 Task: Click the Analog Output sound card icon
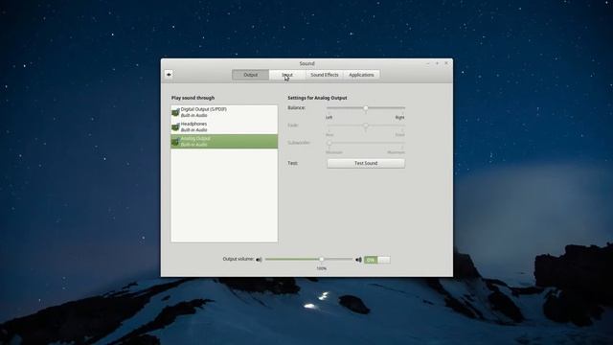[x=175, y=142]
